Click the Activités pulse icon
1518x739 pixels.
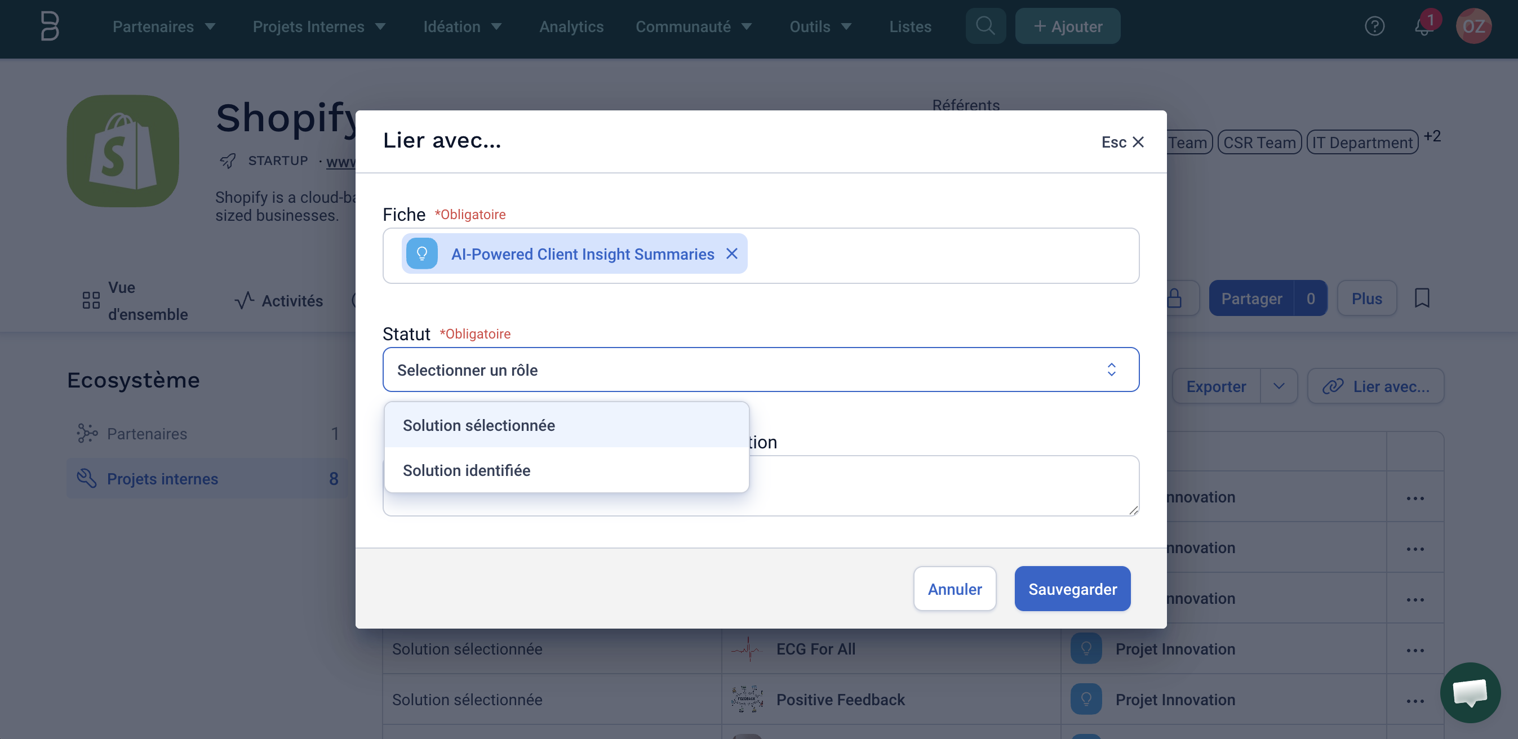click(244, 300)
